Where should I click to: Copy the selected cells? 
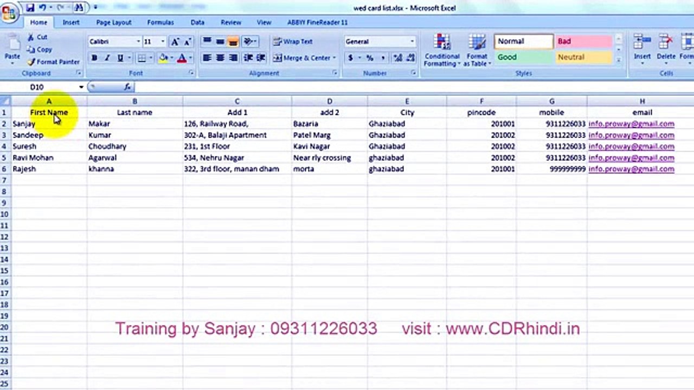[x=40, y=49]
